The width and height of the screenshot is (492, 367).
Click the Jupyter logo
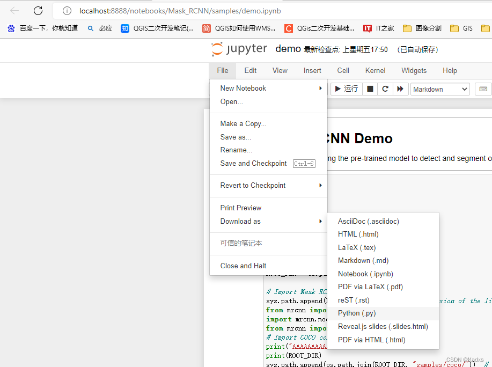[x=239, y=49]
